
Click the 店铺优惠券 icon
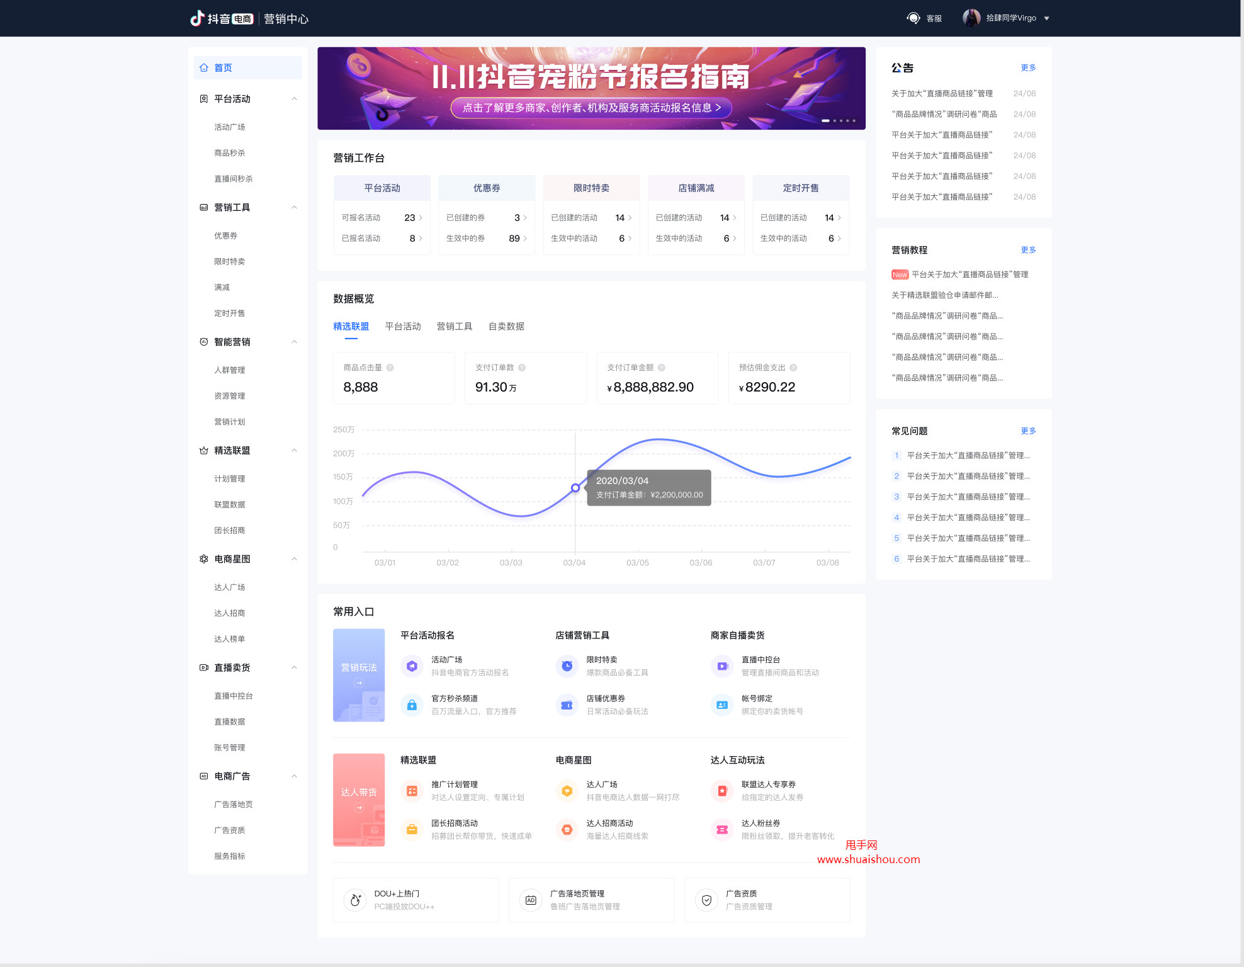click(x=567, y=705)
